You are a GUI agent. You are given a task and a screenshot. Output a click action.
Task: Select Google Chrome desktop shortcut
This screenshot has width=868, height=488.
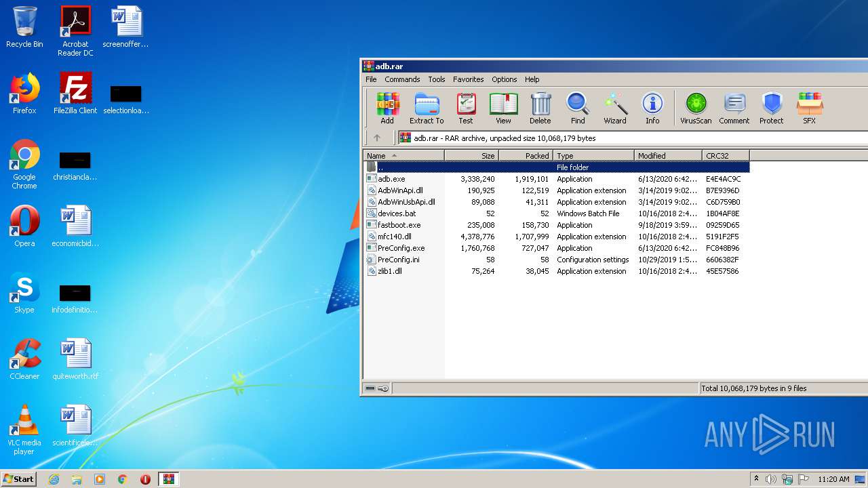(x=24, y=165)
